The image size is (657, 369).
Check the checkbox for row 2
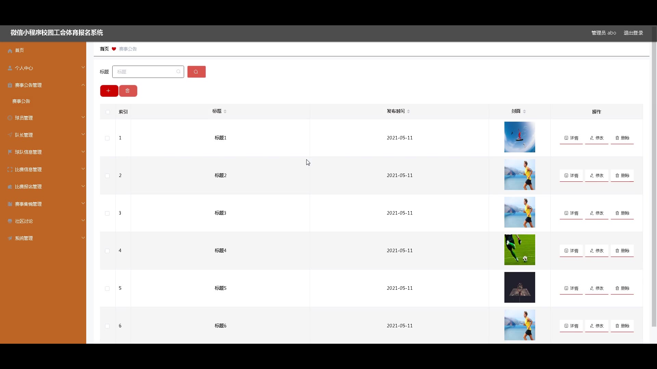click(107, 176)
